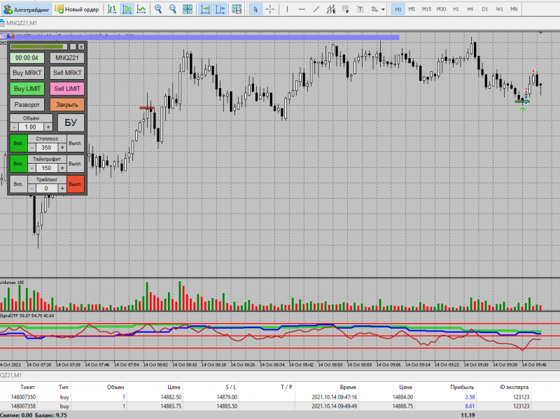Screen dimensions: 560x419
Task: Click the toolbar icon right of chart shift
Action: pyautogui.click(x=237, y=9)
